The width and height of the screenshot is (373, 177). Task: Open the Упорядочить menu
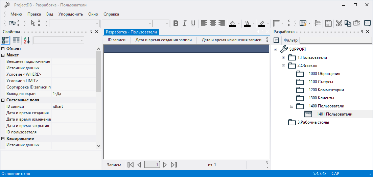(70, 14)
